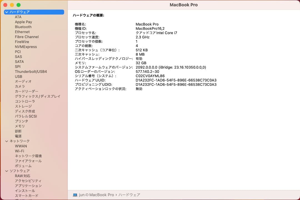300x200 pixels.
Task: Collapse the ハードウェア section
Action: click(7, 12)
